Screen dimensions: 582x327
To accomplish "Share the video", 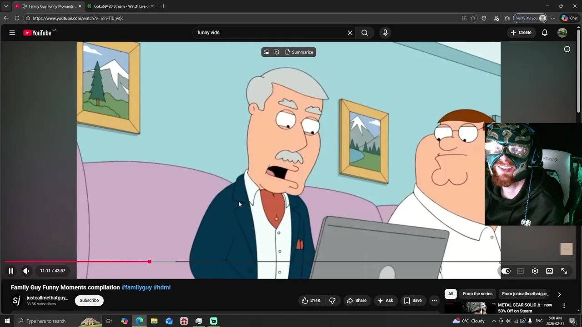I will tap(356, 301).
